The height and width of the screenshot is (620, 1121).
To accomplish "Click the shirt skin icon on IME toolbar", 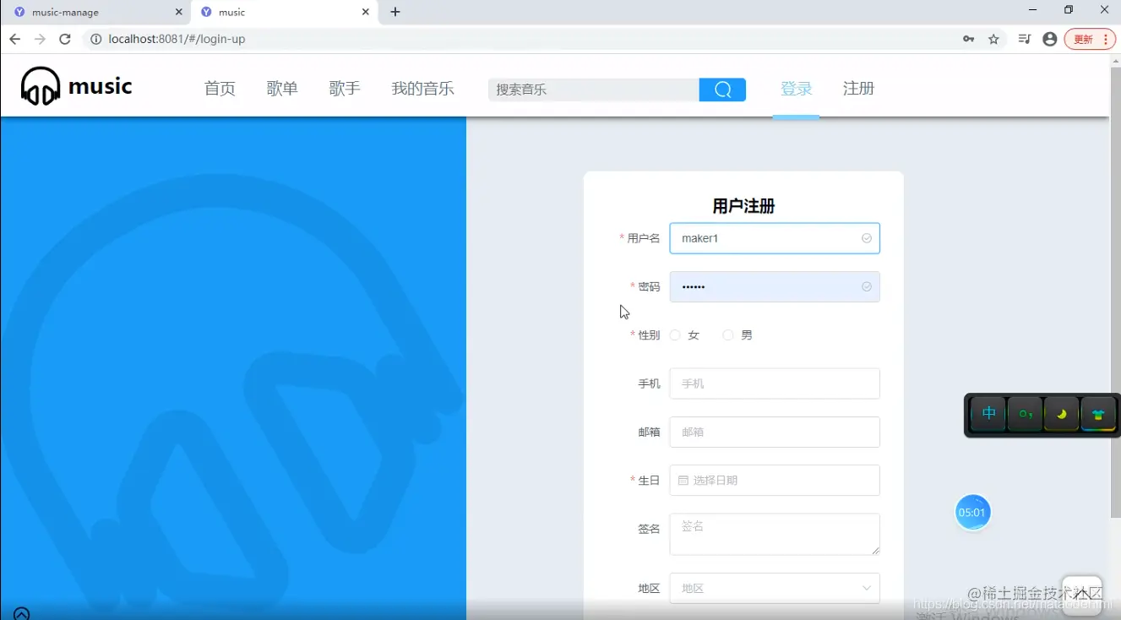I will coord(1097,414).
